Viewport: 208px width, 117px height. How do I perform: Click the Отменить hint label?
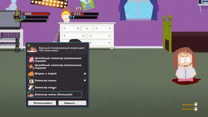[x=188, y=109]
